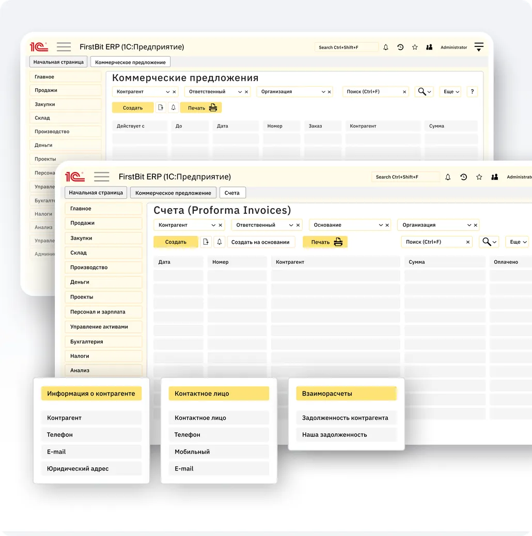Viewport: 532px width, 536px height.
Task: Click the history icon in Счета window header
Action: pyautogui.click(x=463, y=177)
